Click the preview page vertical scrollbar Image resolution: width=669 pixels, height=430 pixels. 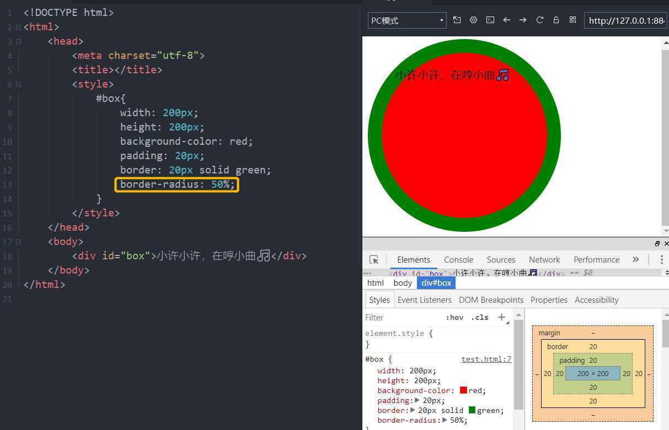pos(665,137)
